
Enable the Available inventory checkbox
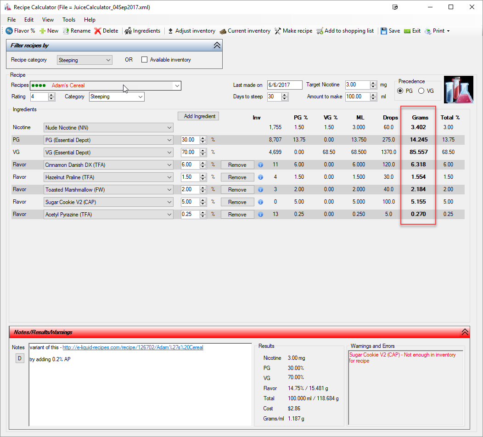point(145,60)
